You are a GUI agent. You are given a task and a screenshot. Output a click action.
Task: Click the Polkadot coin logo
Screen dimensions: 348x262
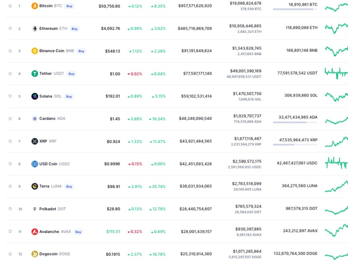35,209
